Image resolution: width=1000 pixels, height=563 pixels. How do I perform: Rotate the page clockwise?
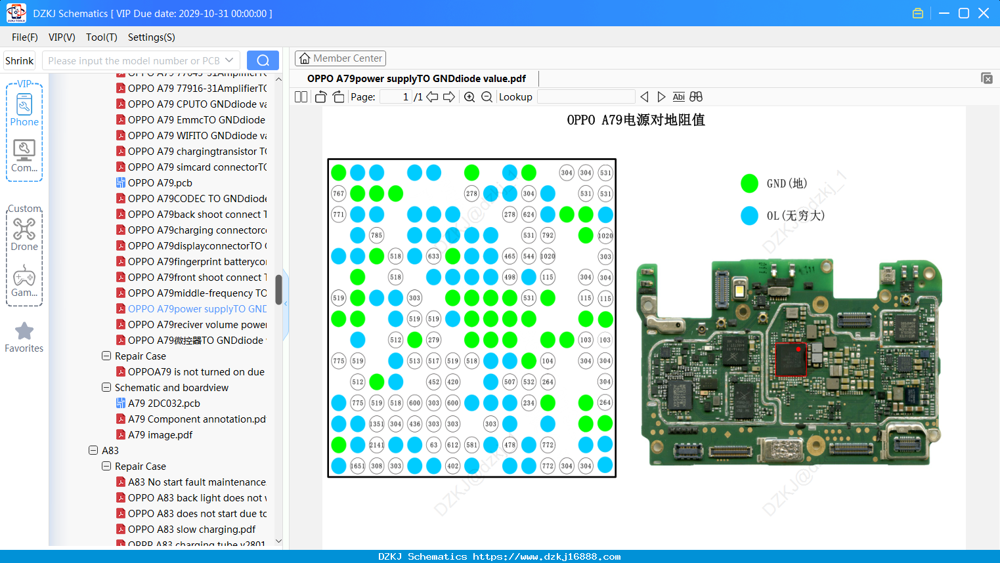338,97
